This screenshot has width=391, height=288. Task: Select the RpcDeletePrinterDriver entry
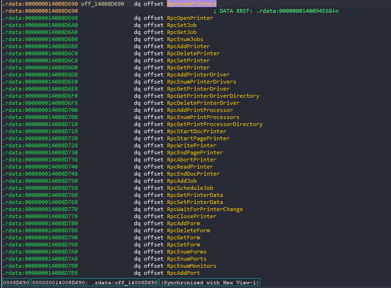[203, 103]
